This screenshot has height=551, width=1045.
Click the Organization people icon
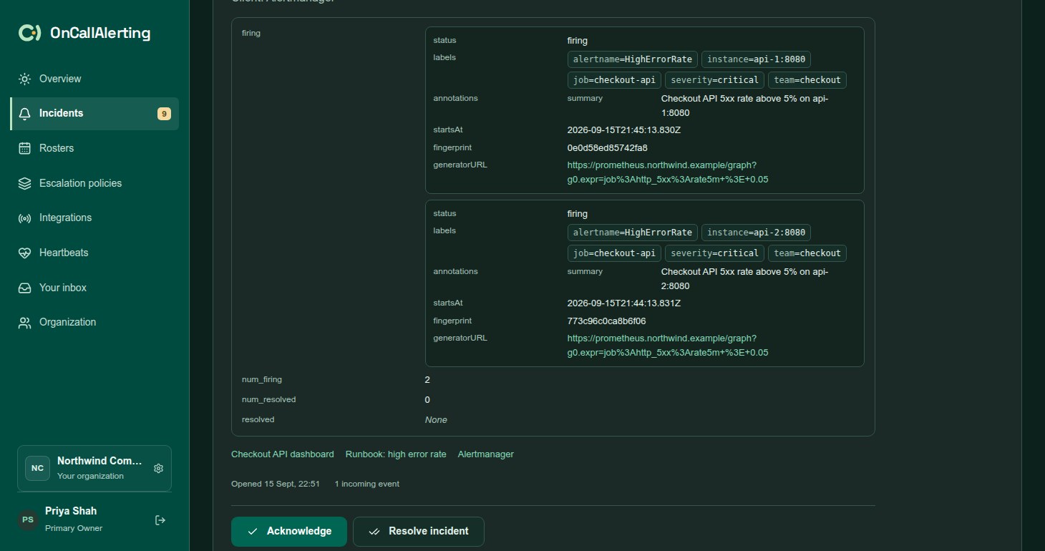click(x=25, y=323)
